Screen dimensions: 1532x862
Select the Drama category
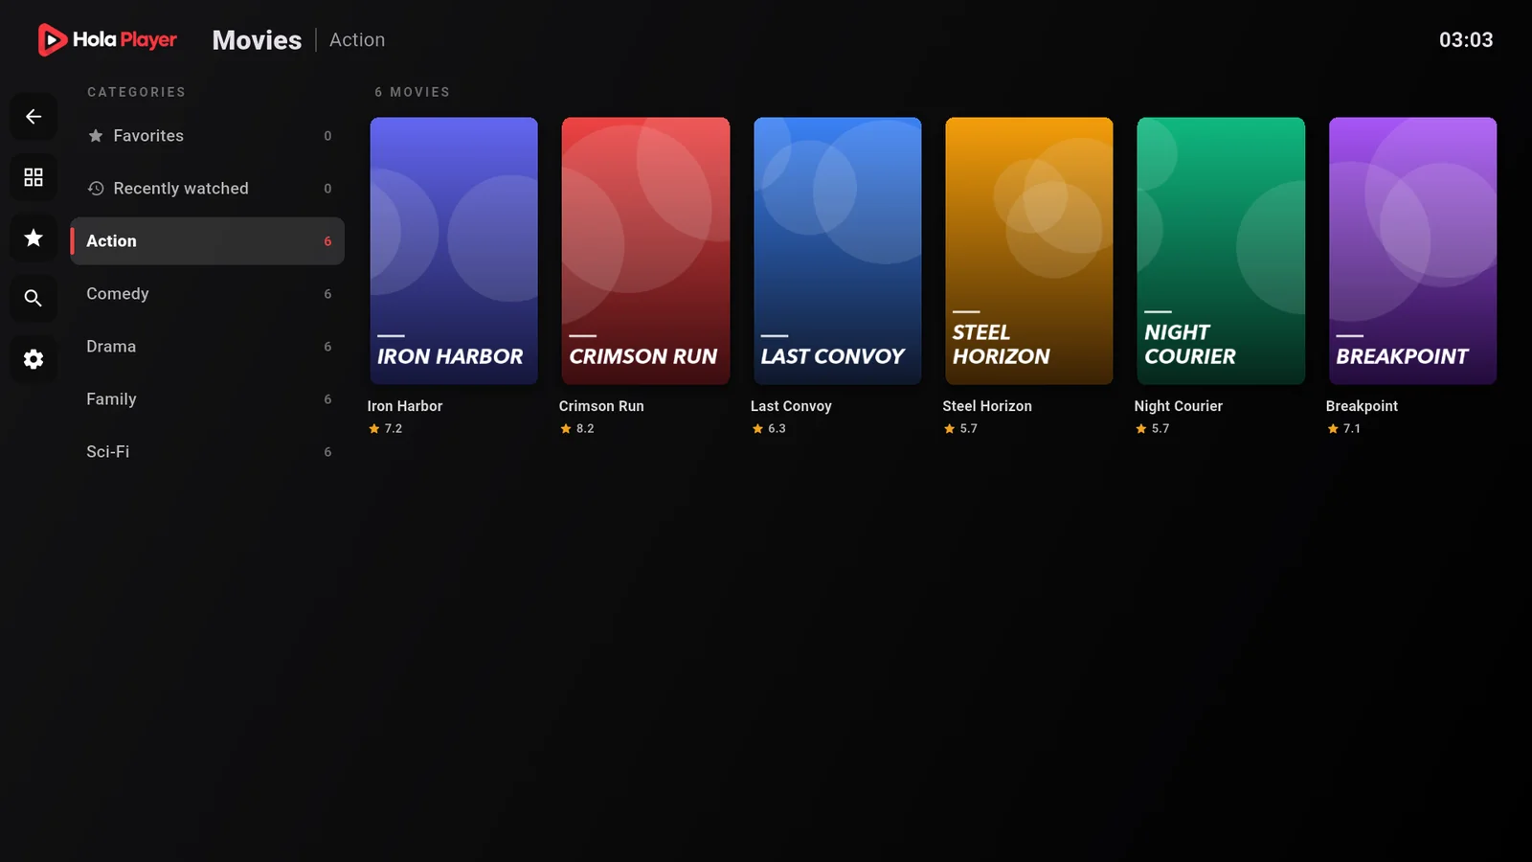coord(208,347)
